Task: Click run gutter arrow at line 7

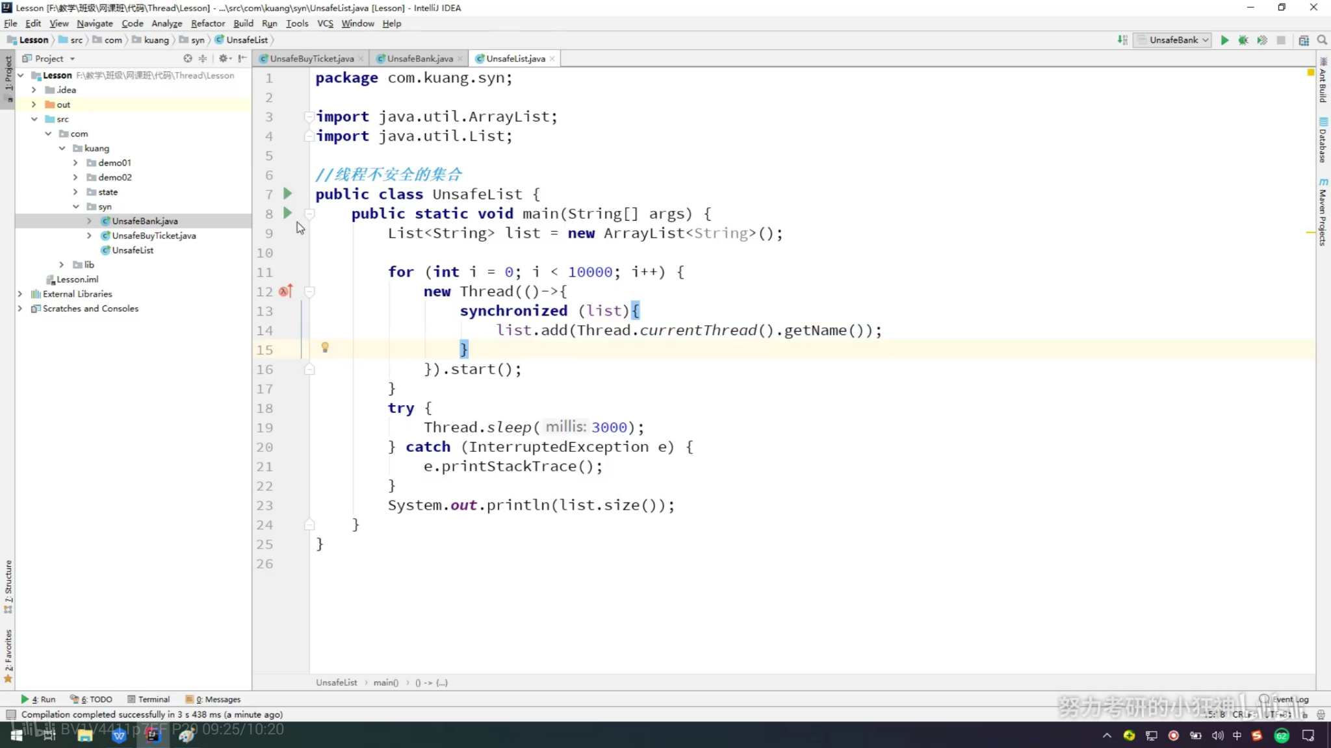Action: (287, 193)
